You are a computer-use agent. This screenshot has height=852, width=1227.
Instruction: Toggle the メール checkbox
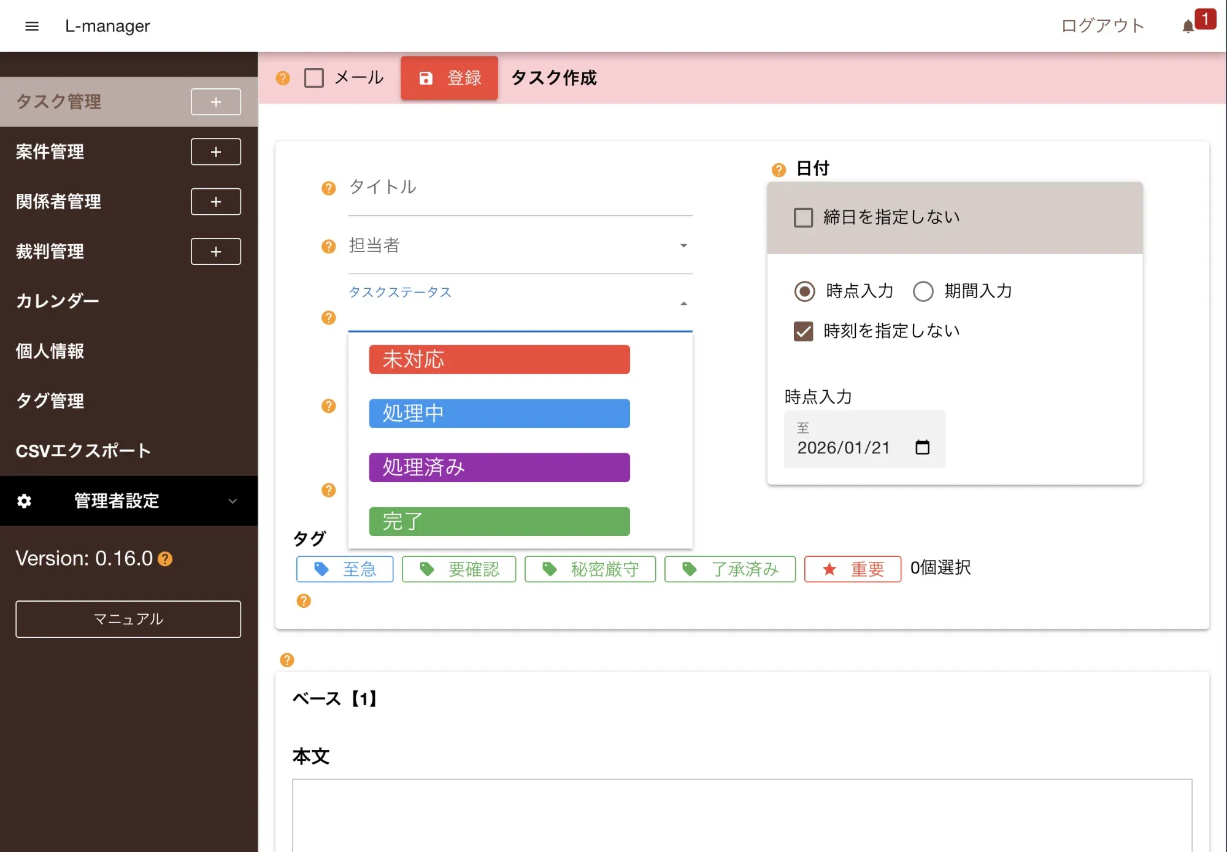[x=314, y=78]
